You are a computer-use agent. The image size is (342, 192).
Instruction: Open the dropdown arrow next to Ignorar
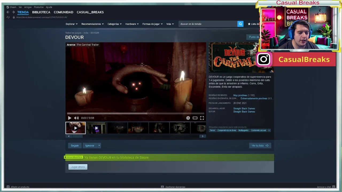pyautogui.click(x=99, y=146)
